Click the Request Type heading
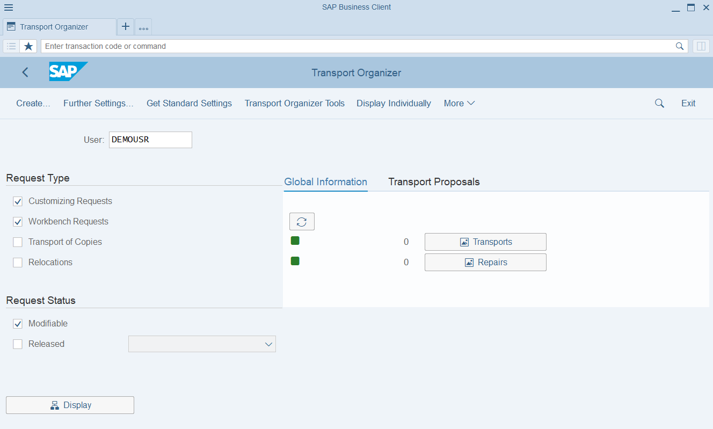This screenshot has height=429, width=713. click(38, 178)
